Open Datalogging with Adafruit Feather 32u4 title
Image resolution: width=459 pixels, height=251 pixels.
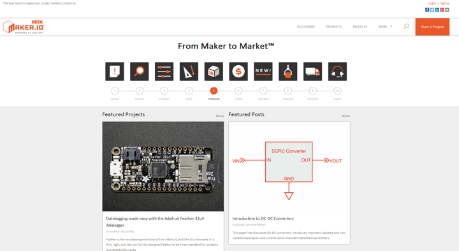click(155, 222)
